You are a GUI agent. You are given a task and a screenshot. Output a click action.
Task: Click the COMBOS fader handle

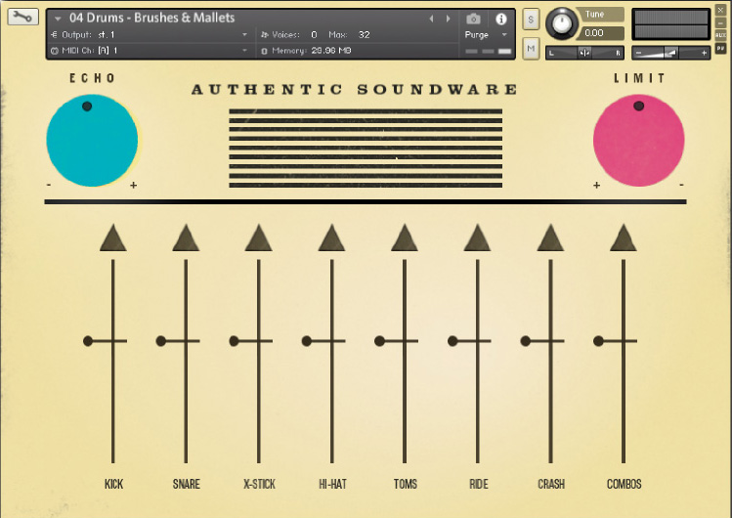(616, 341)
